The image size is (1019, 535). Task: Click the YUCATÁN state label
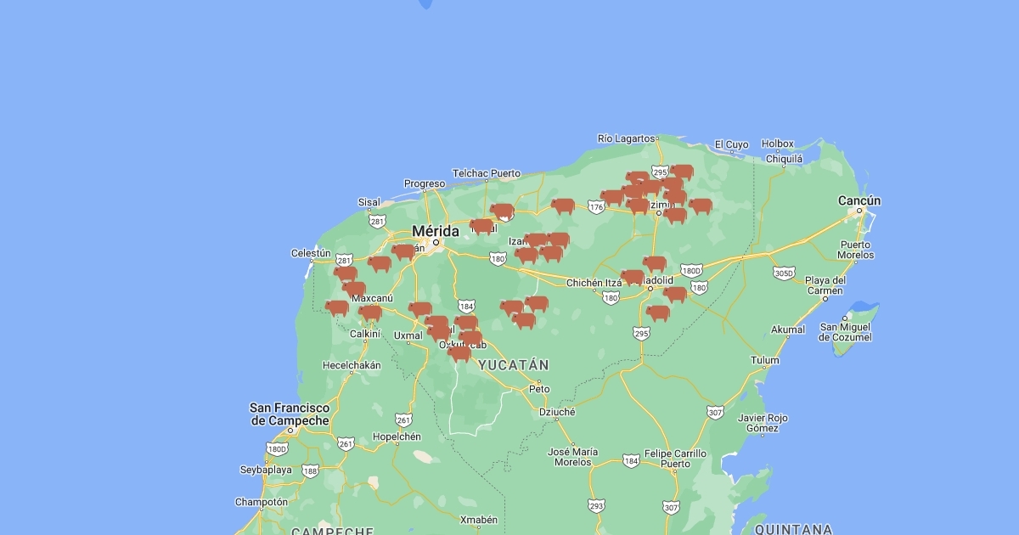[513, 365]
